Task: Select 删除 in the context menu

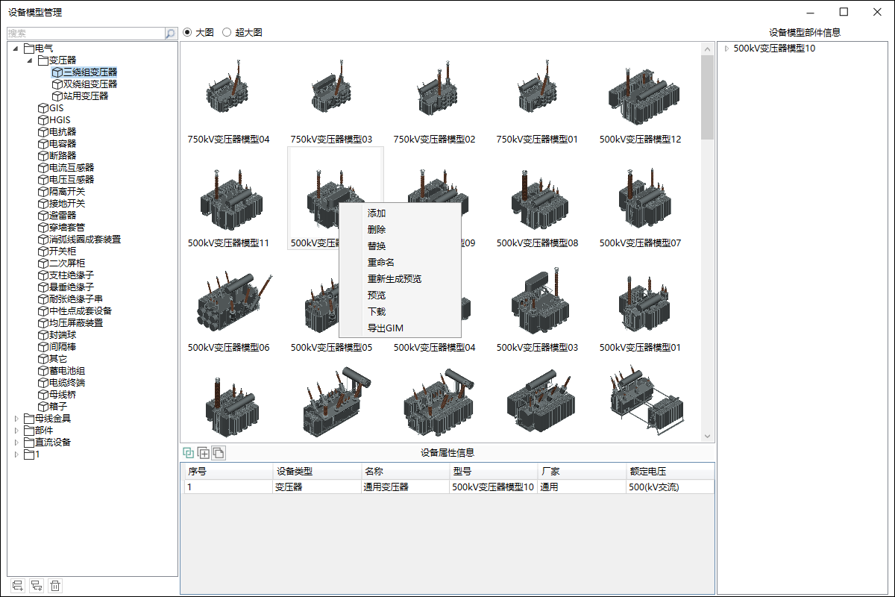Action: (x=377, y=230)
